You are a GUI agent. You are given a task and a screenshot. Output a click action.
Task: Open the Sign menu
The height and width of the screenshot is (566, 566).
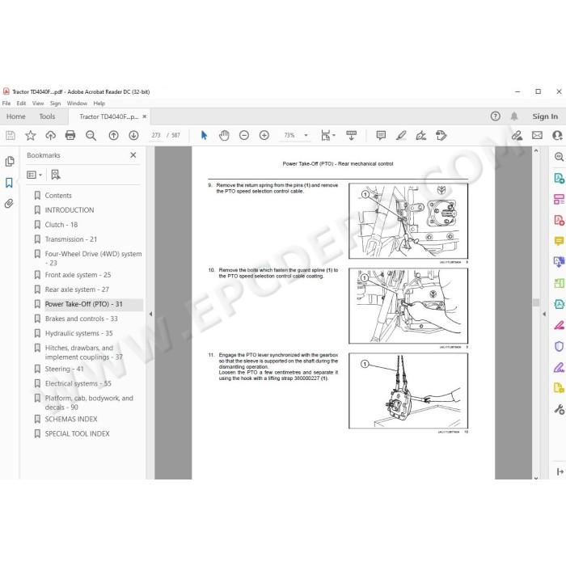[x=55, y=103]
